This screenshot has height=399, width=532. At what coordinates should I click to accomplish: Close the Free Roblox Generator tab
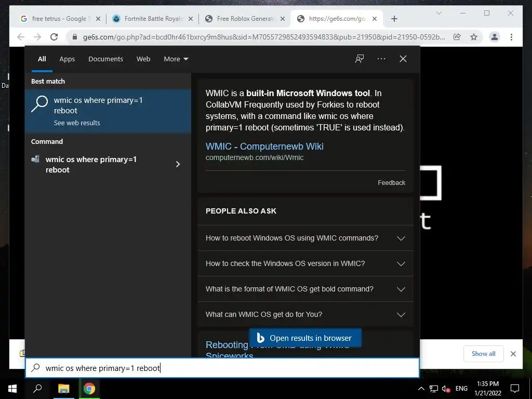pos(282,19)
